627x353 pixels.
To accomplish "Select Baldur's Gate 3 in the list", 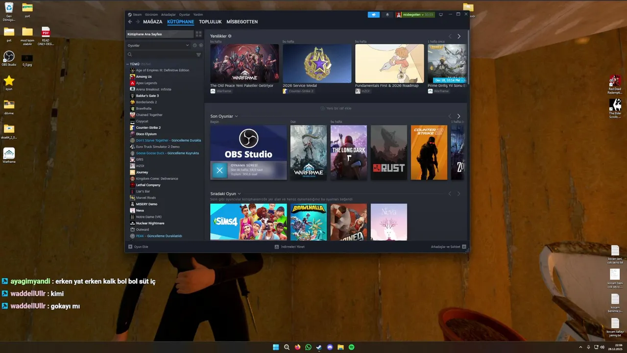I will coord(147,96).
